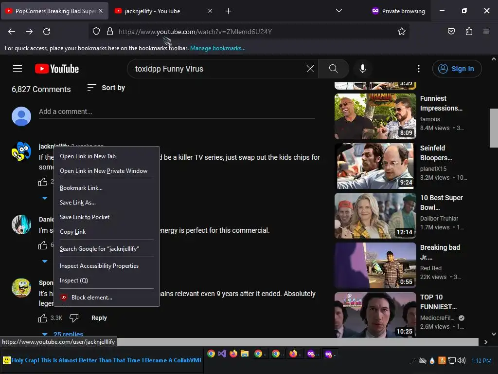
Task: Switch to the jacknjellify - YouTube tab
Action: [x=163, y=11]
